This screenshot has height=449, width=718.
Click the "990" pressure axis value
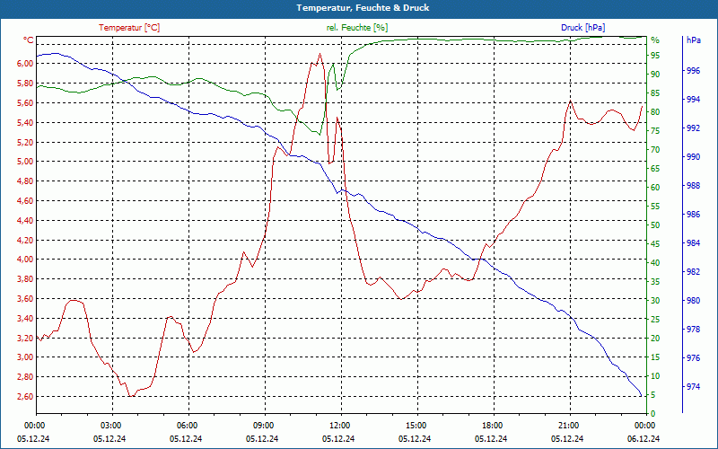point(694,156)
